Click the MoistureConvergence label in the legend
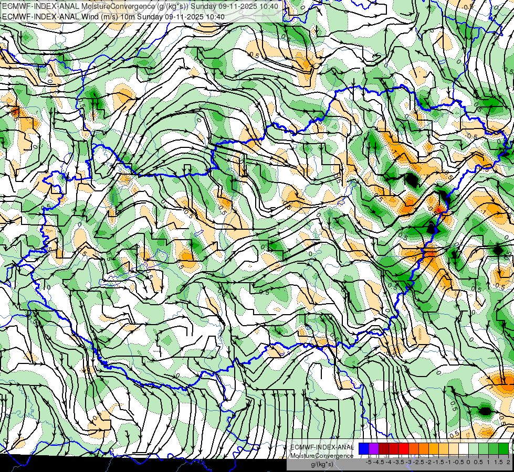The width and height of the screenshot is (514, 472). pos(322,456)
